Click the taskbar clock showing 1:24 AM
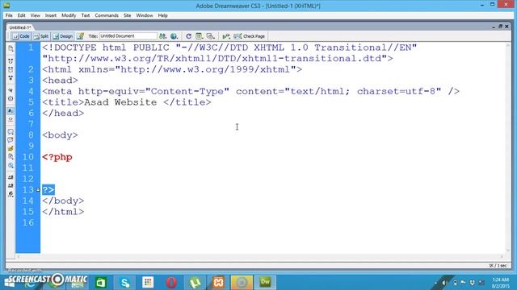 click(501, 283)
